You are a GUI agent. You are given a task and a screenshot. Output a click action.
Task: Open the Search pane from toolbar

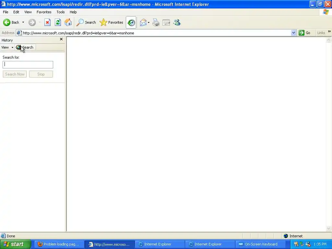[x=86, y=22]
